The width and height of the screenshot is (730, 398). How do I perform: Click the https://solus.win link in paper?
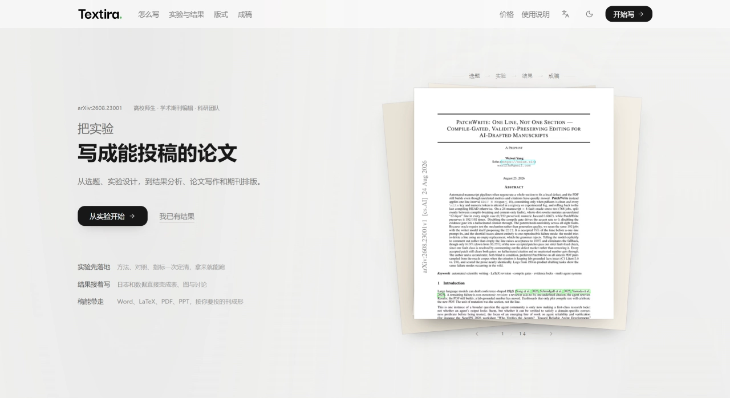click(518, 162)
